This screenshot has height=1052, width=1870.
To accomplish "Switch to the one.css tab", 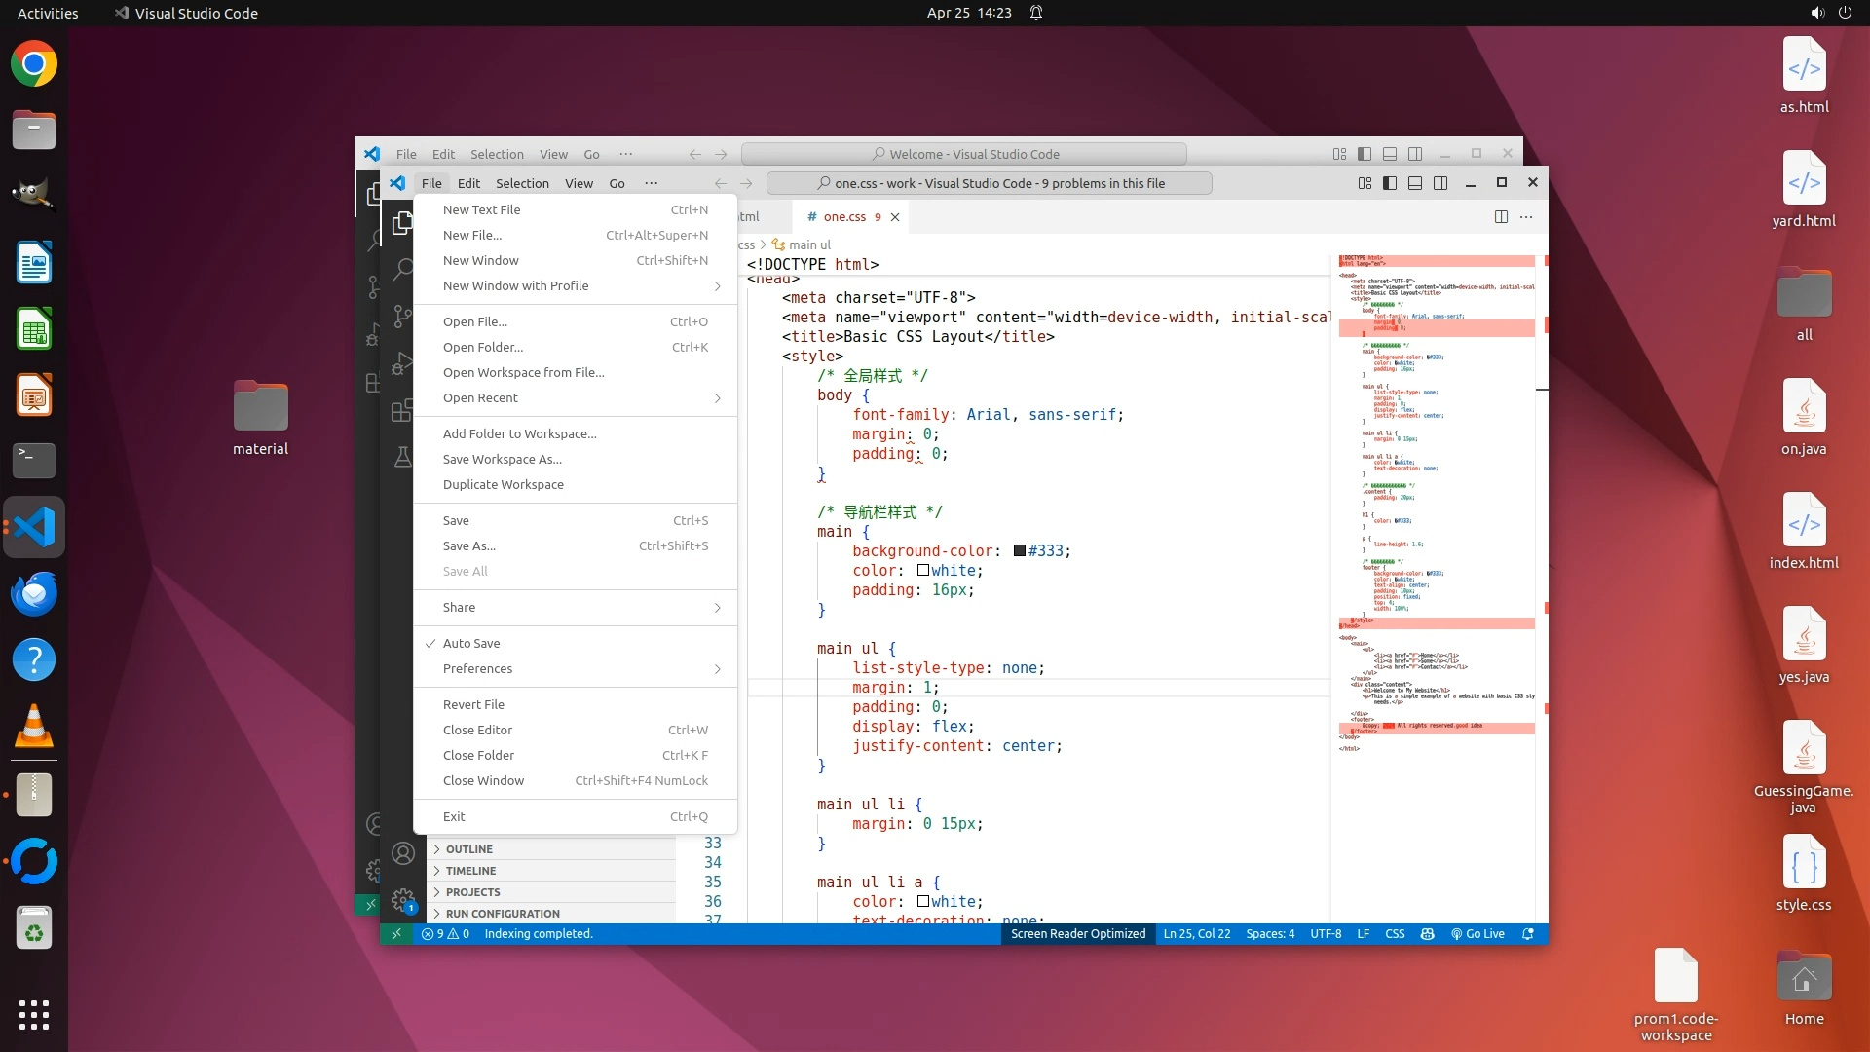I will [x=843, y=217].
